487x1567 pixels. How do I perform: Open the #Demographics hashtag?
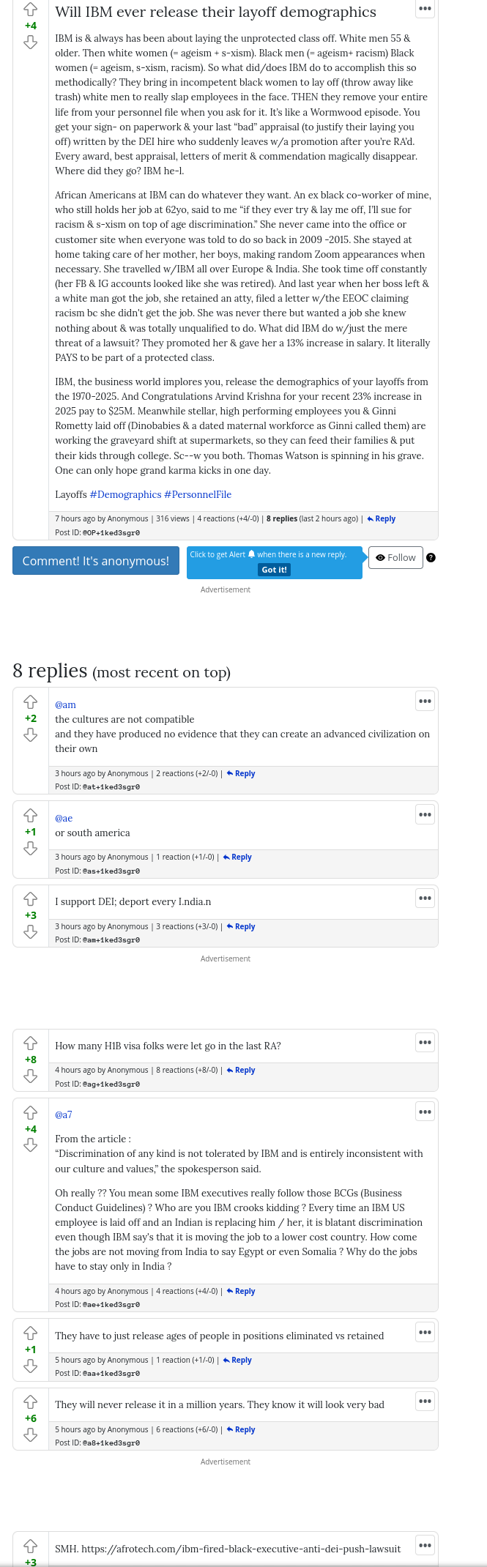click(125, 494)
